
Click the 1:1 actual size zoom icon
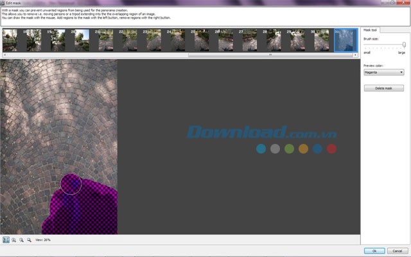coord(13,240)
